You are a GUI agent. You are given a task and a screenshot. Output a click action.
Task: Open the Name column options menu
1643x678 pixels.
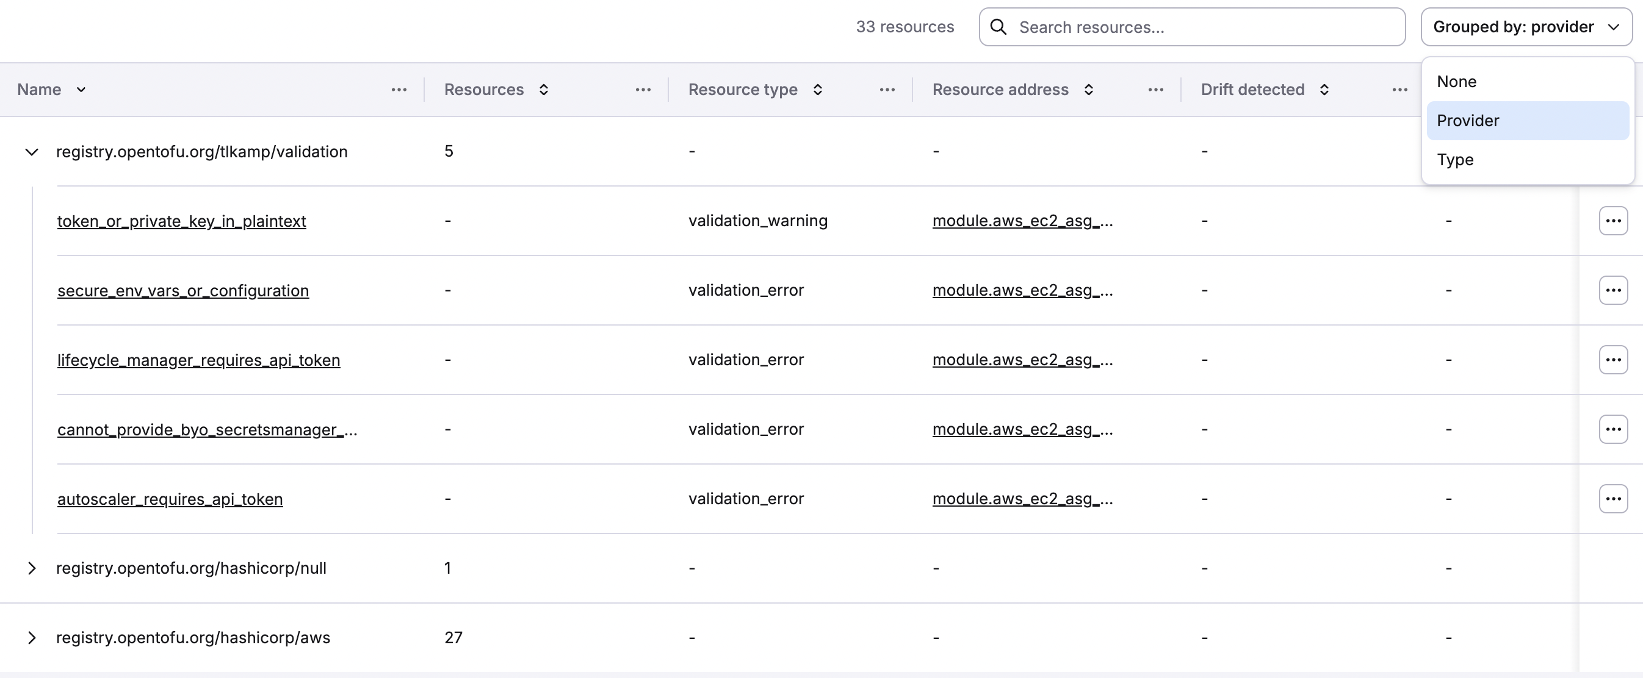pyautogui.click(x=399, y=90)
